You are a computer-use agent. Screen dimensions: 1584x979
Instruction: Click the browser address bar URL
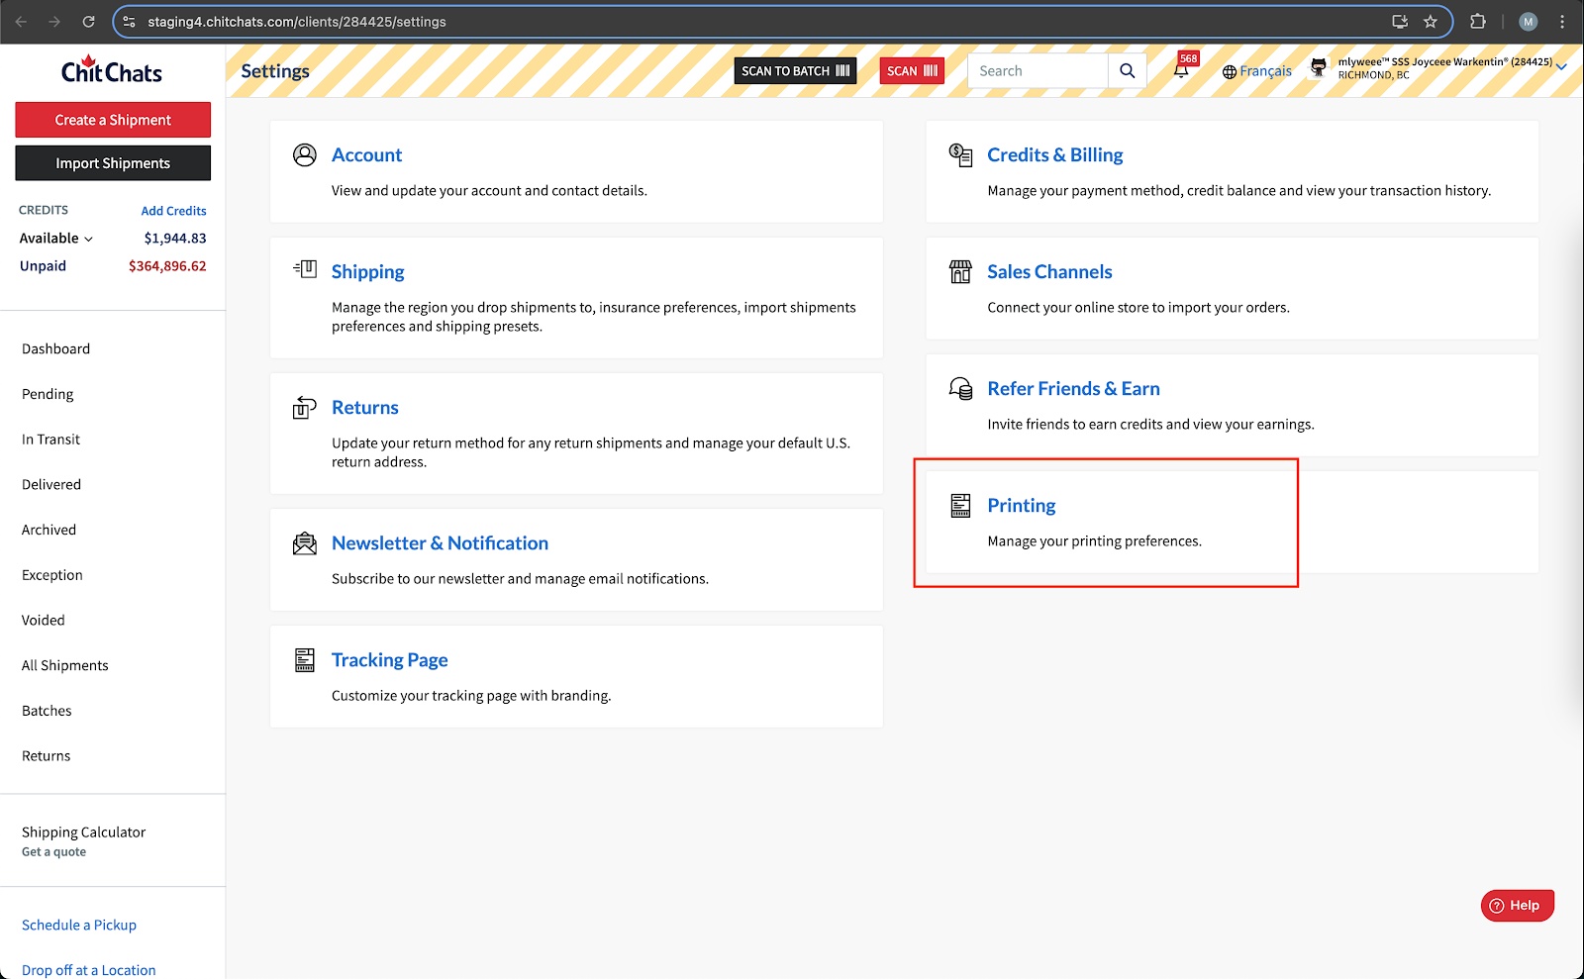297,22
